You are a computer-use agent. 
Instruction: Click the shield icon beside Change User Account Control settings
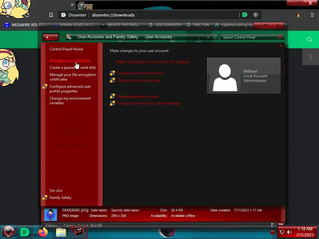click(x=112, y=103)
